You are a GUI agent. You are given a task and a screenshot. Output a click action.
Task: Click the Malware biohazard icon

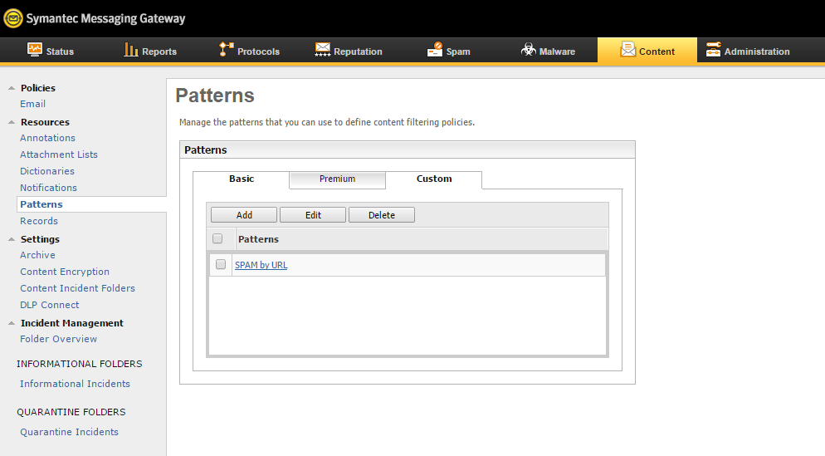click(x=528, y=50)
